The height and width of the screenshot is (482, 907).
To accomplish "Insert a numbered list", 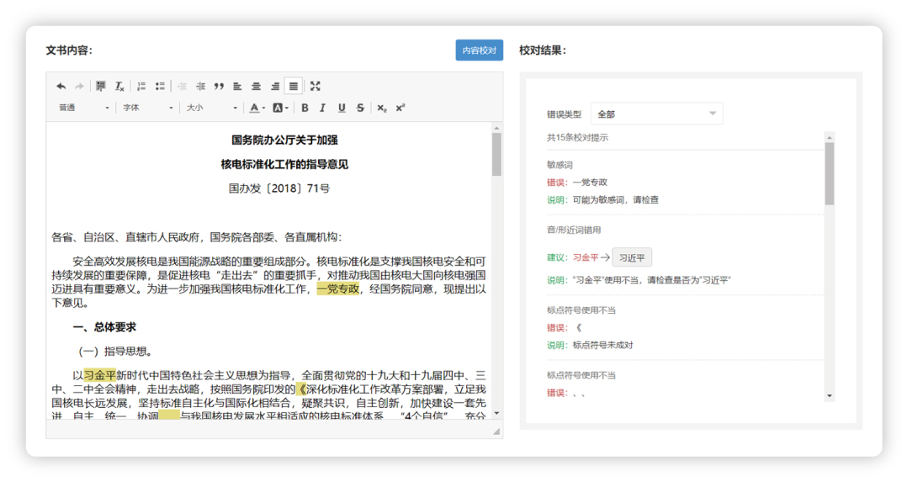I will click(141, 86).
